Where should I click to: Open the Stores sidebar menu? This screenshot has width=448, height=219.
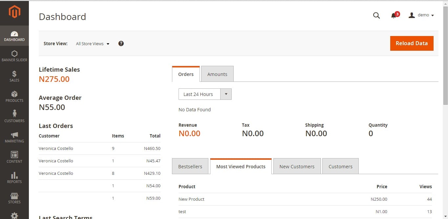click(x=14, y=198)
